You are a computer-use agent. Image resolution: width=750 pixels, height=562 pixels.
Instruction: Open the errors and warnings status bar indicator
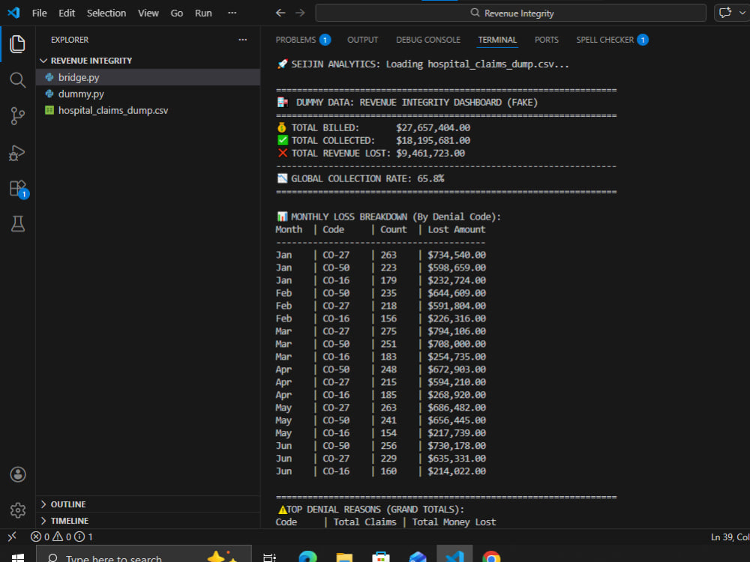click(61, 537)
